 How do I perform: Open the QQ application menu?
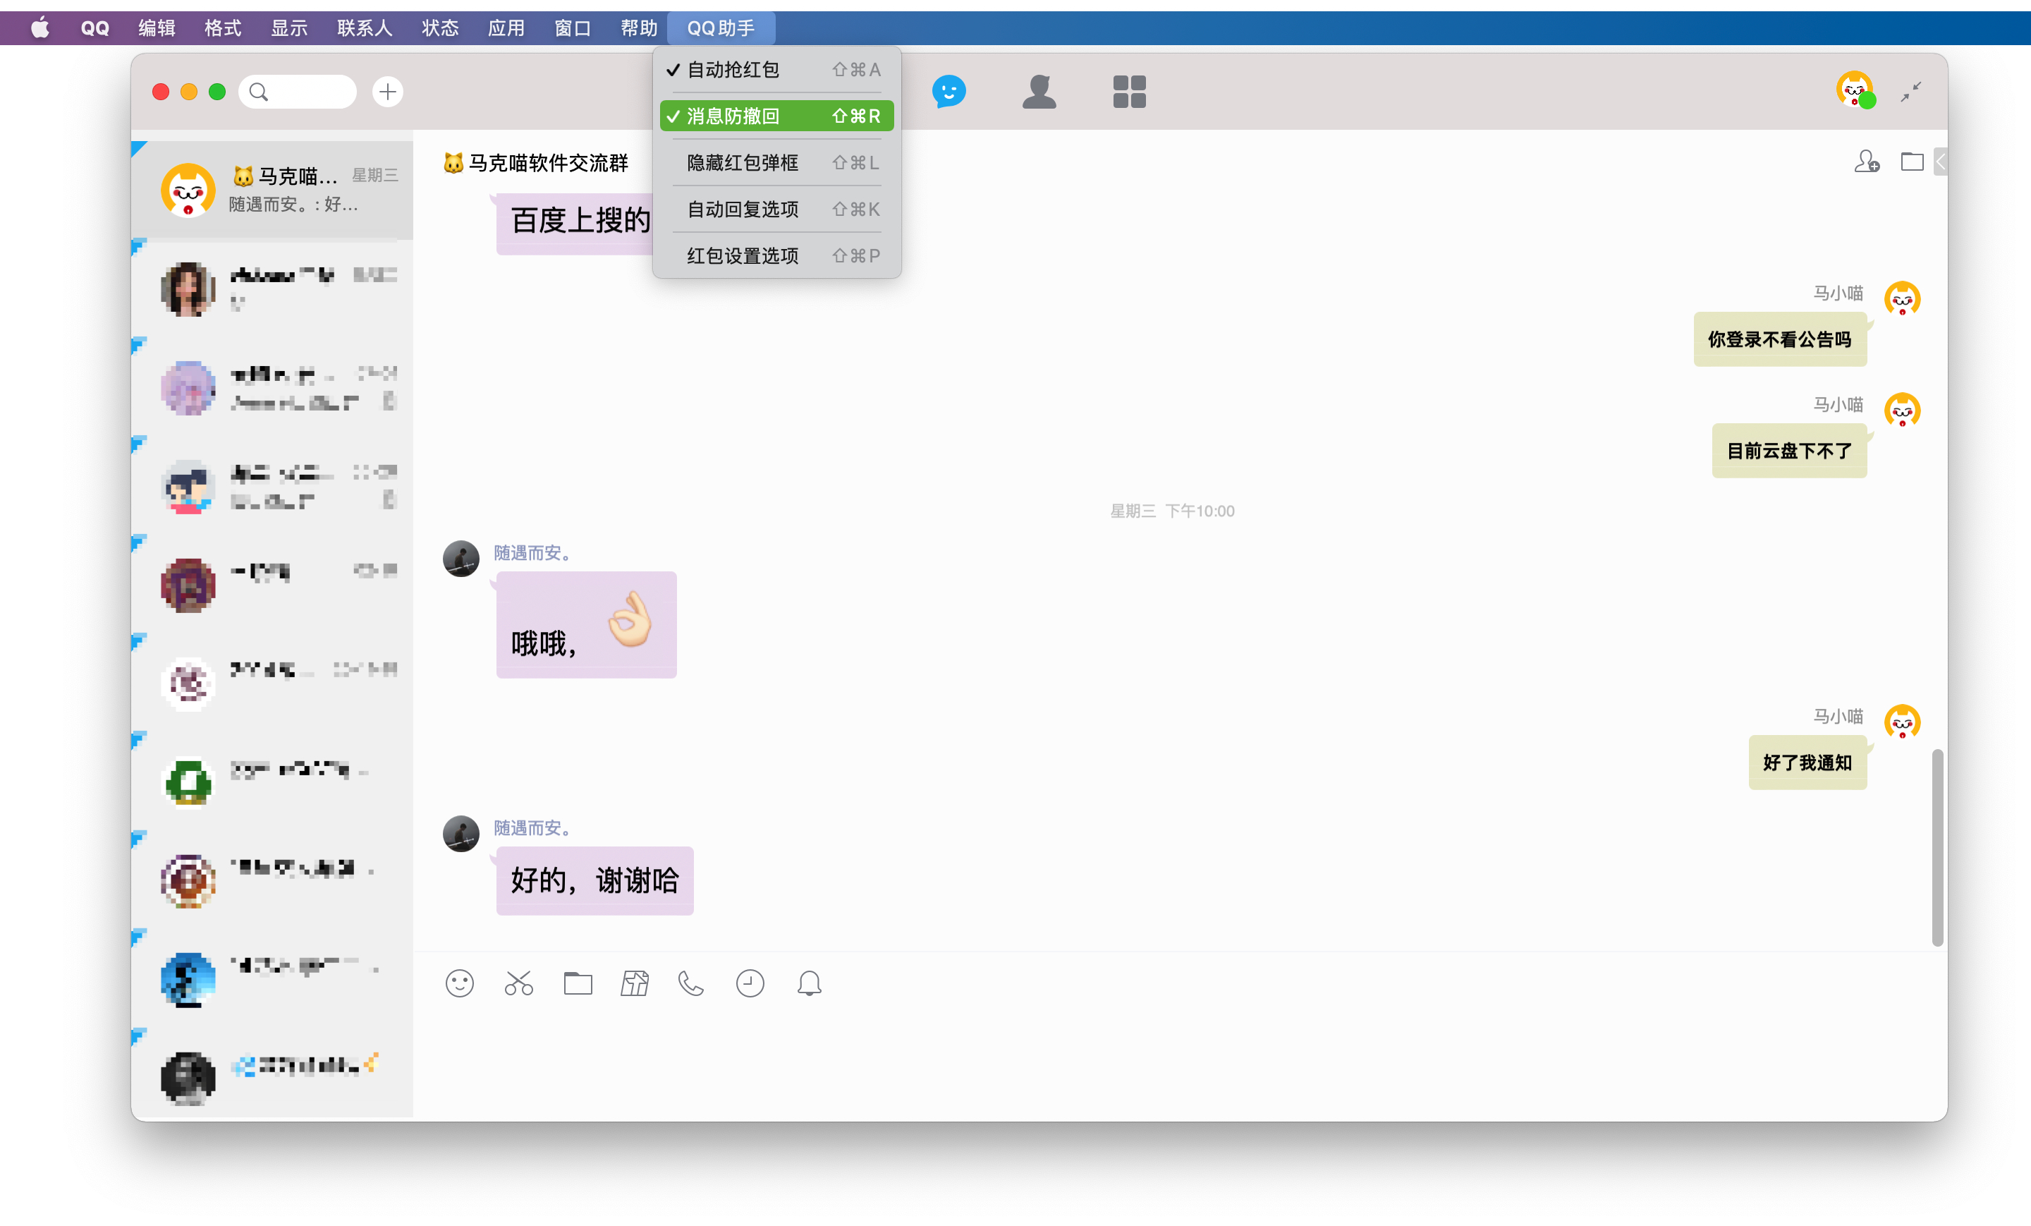94,28
